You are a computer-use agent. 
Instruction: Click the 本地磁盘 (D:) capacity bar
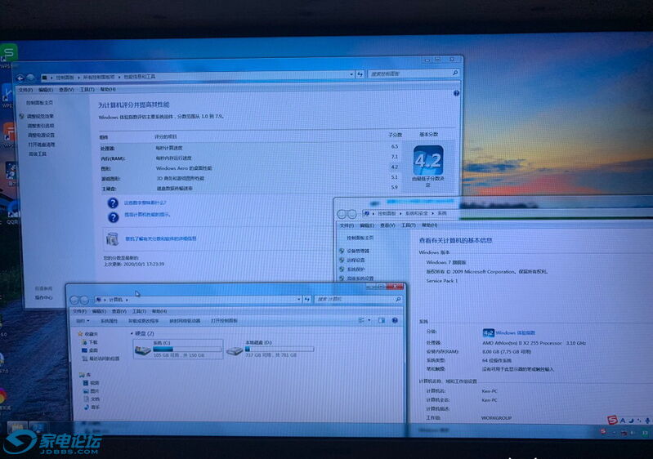[x=279, y=349]
